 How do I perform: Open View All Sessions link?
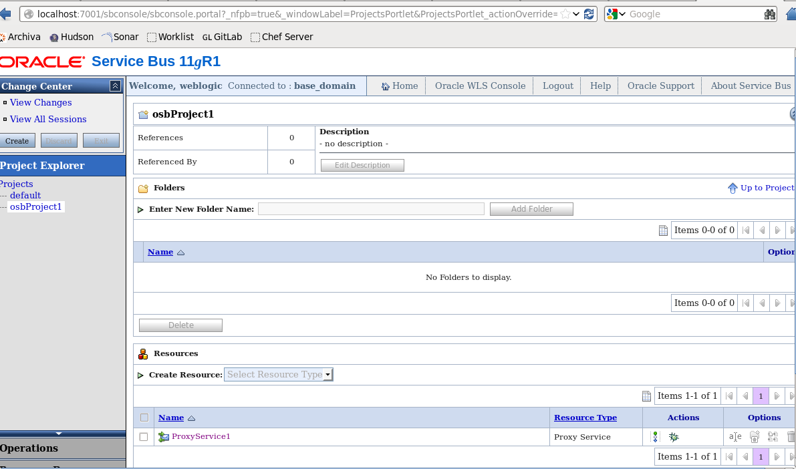click(48, 119)
